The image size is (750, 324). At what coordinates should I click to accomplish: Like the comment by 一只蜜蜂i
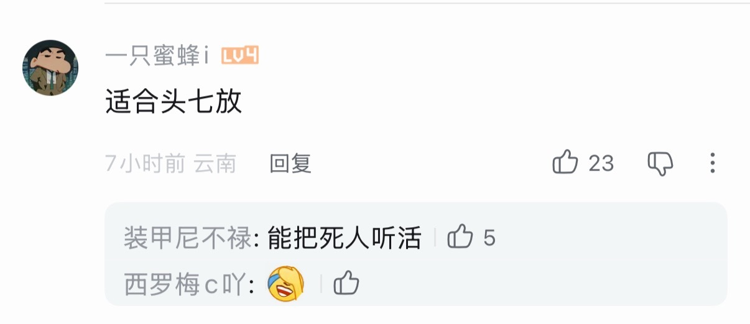point(565,163)
